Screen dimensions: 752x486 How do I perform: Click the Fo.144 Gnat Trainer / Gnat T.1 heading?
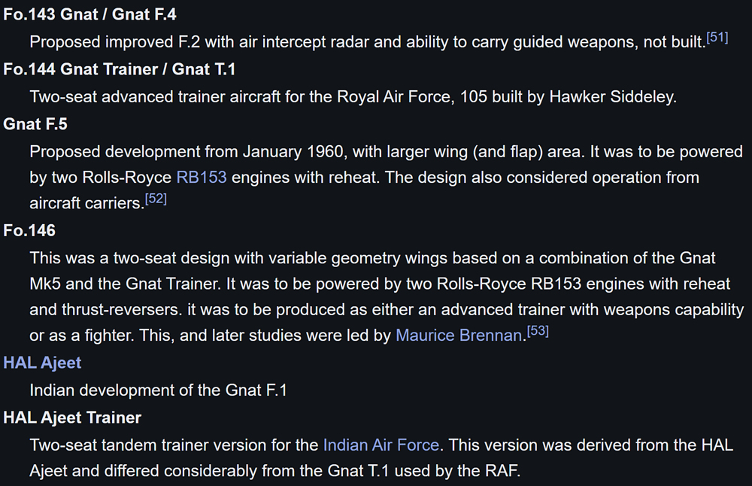[120, 69]
